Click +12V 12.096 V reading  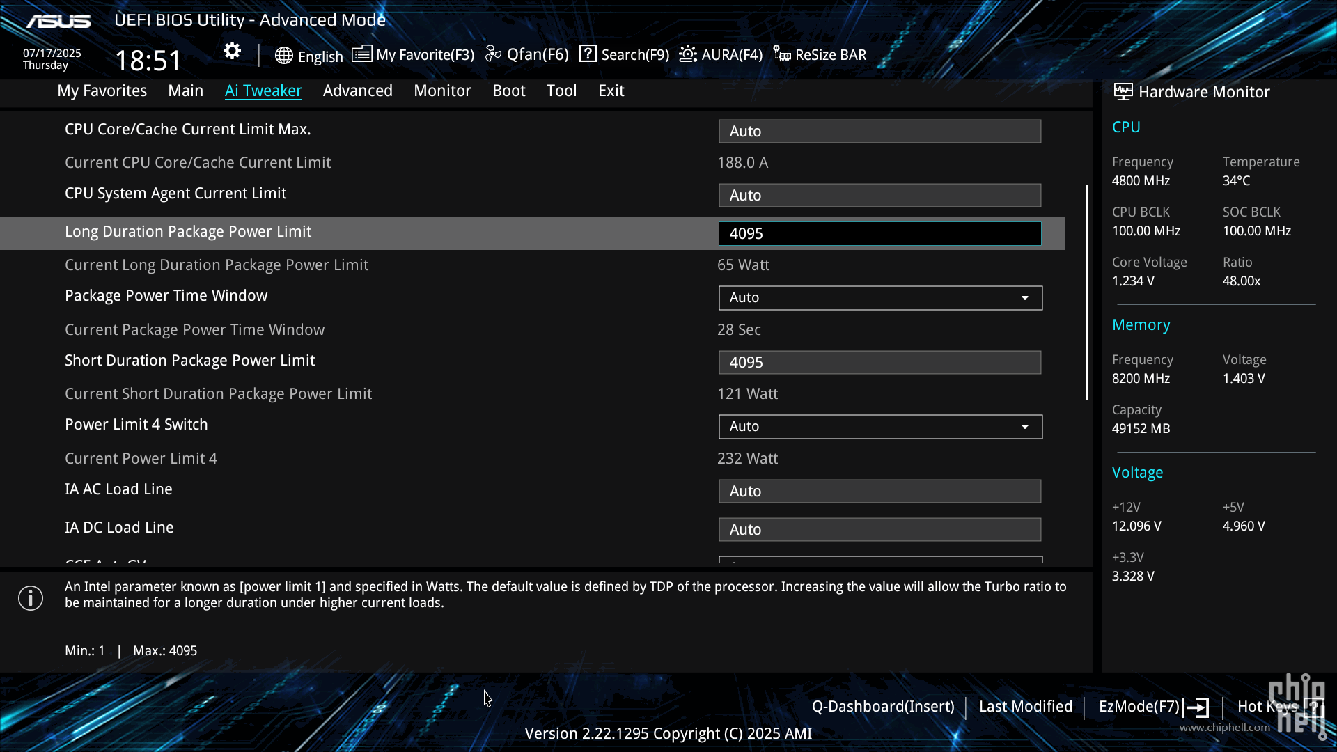point(1136,526)
